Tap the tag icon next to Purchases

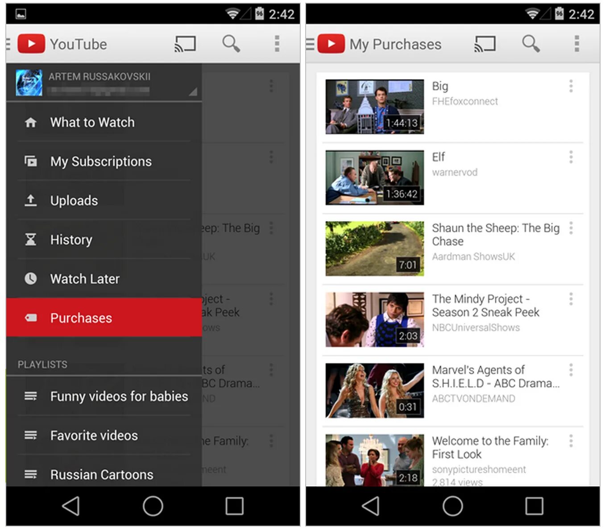31,318
